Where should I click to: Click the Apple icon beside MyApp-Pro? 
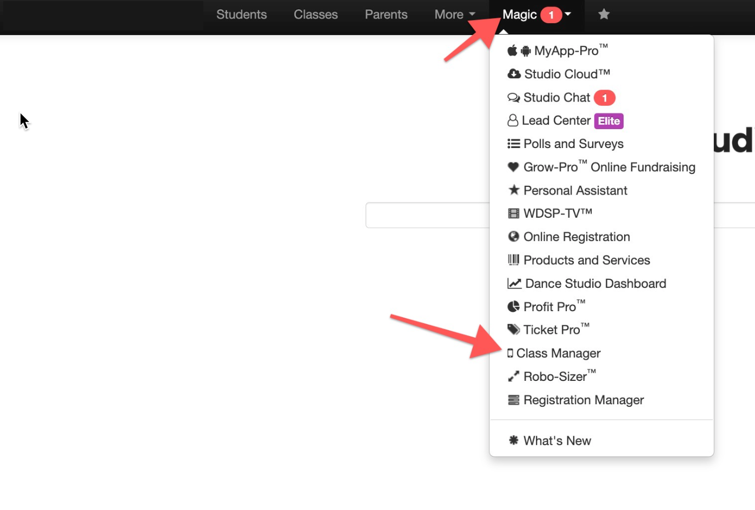512,50
